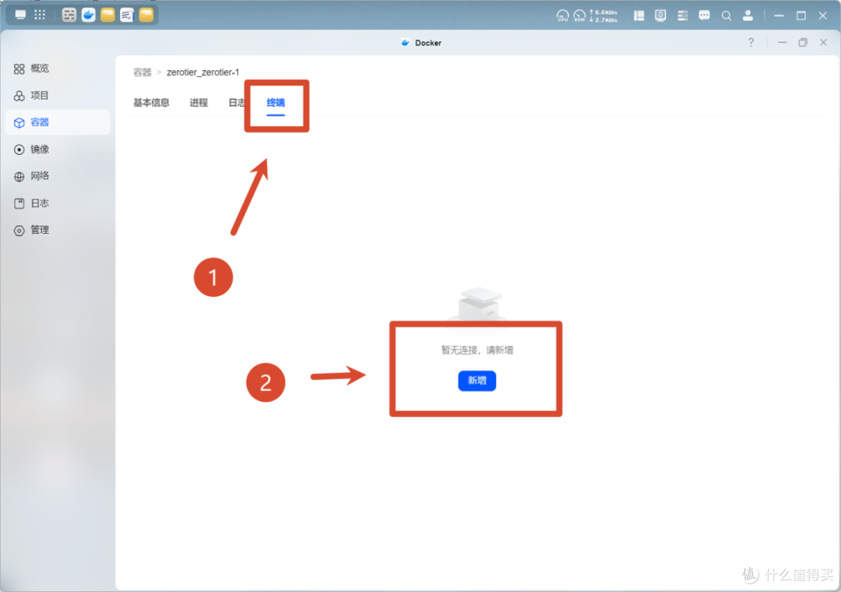Click the blue 新增 button
Image resolution: width=841 pixels, height=592 pixels.
tap(477, 381)
